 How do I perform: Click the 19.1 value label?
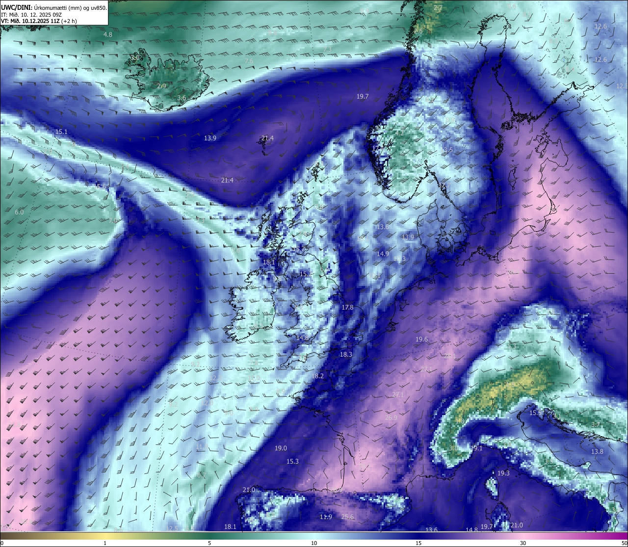click(476, 448)
